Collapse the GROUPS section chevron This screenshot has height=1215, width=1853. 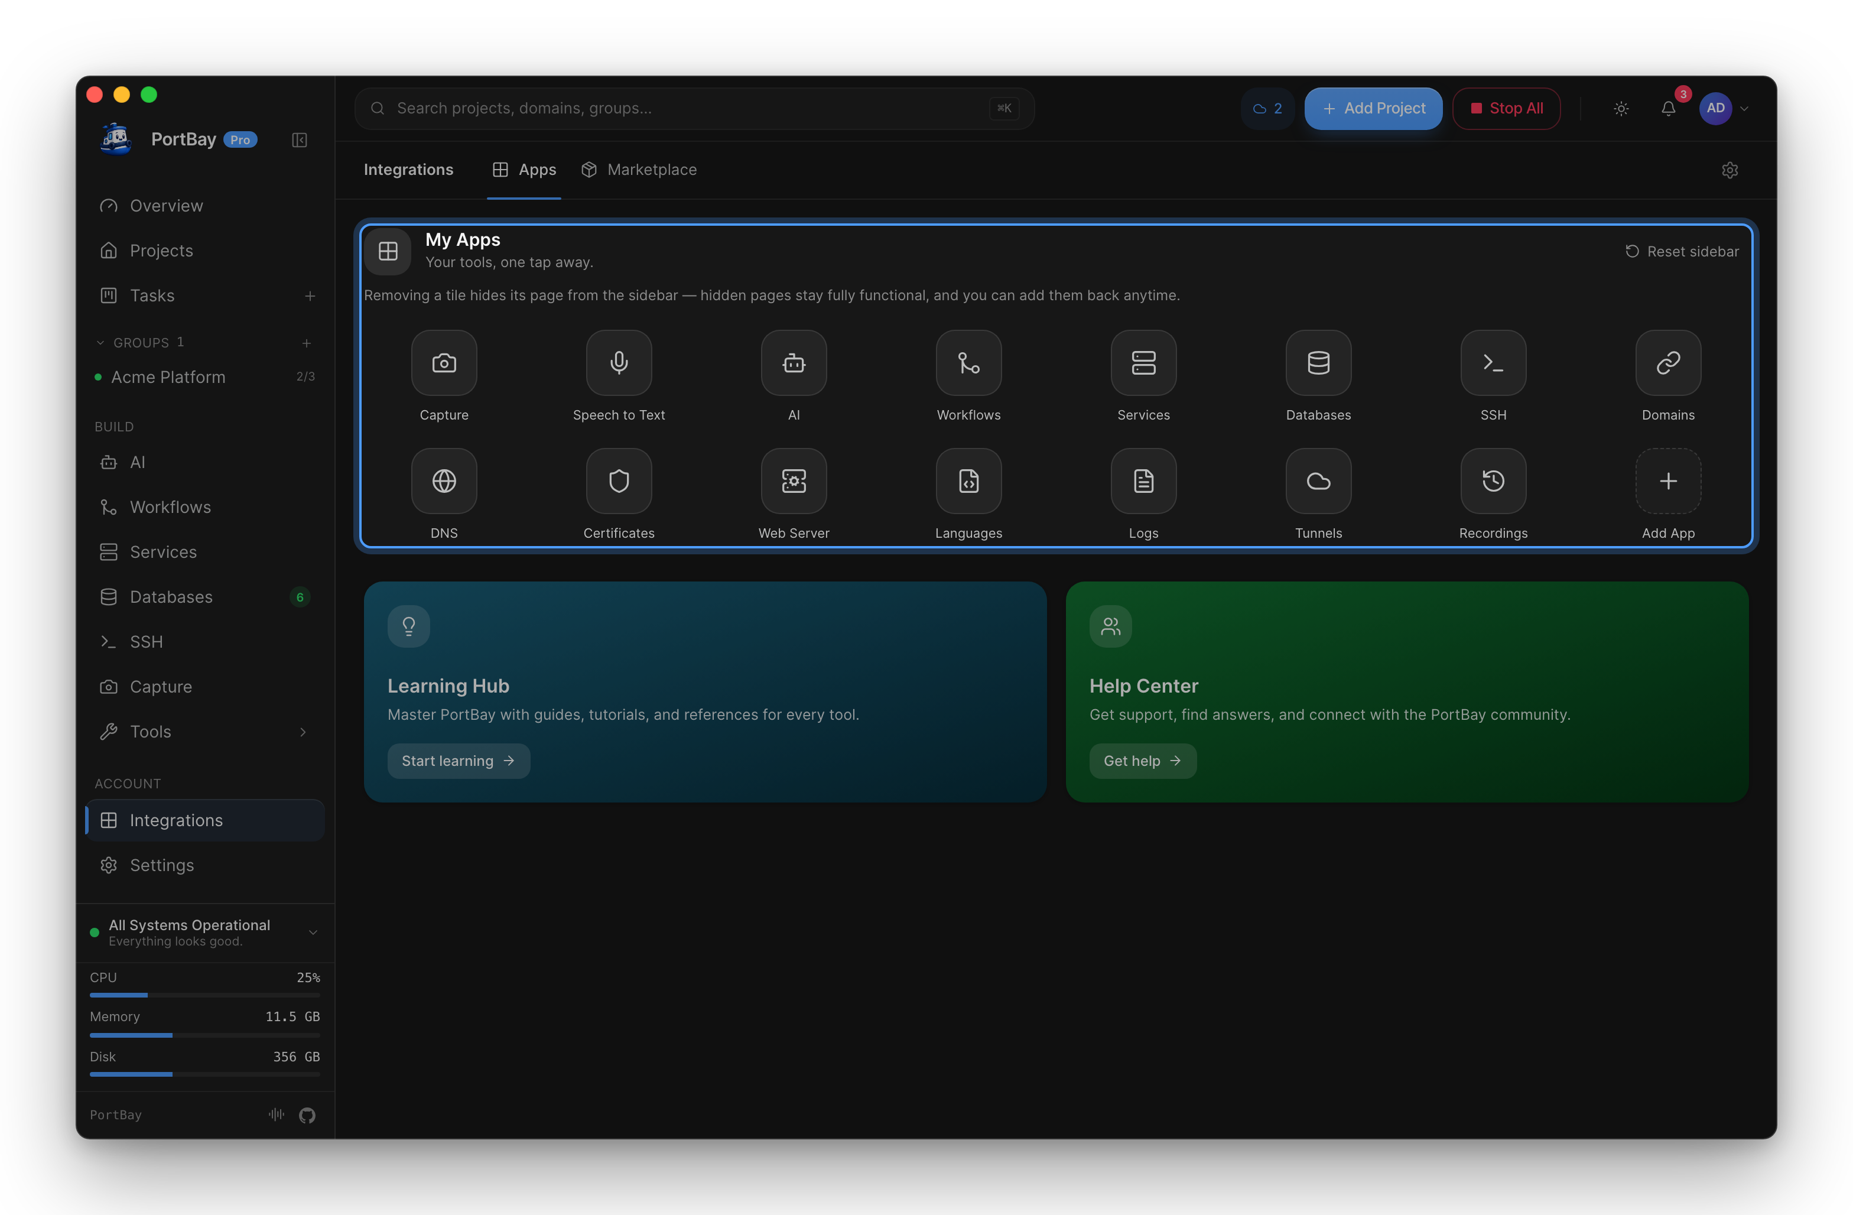coord(100,343)
